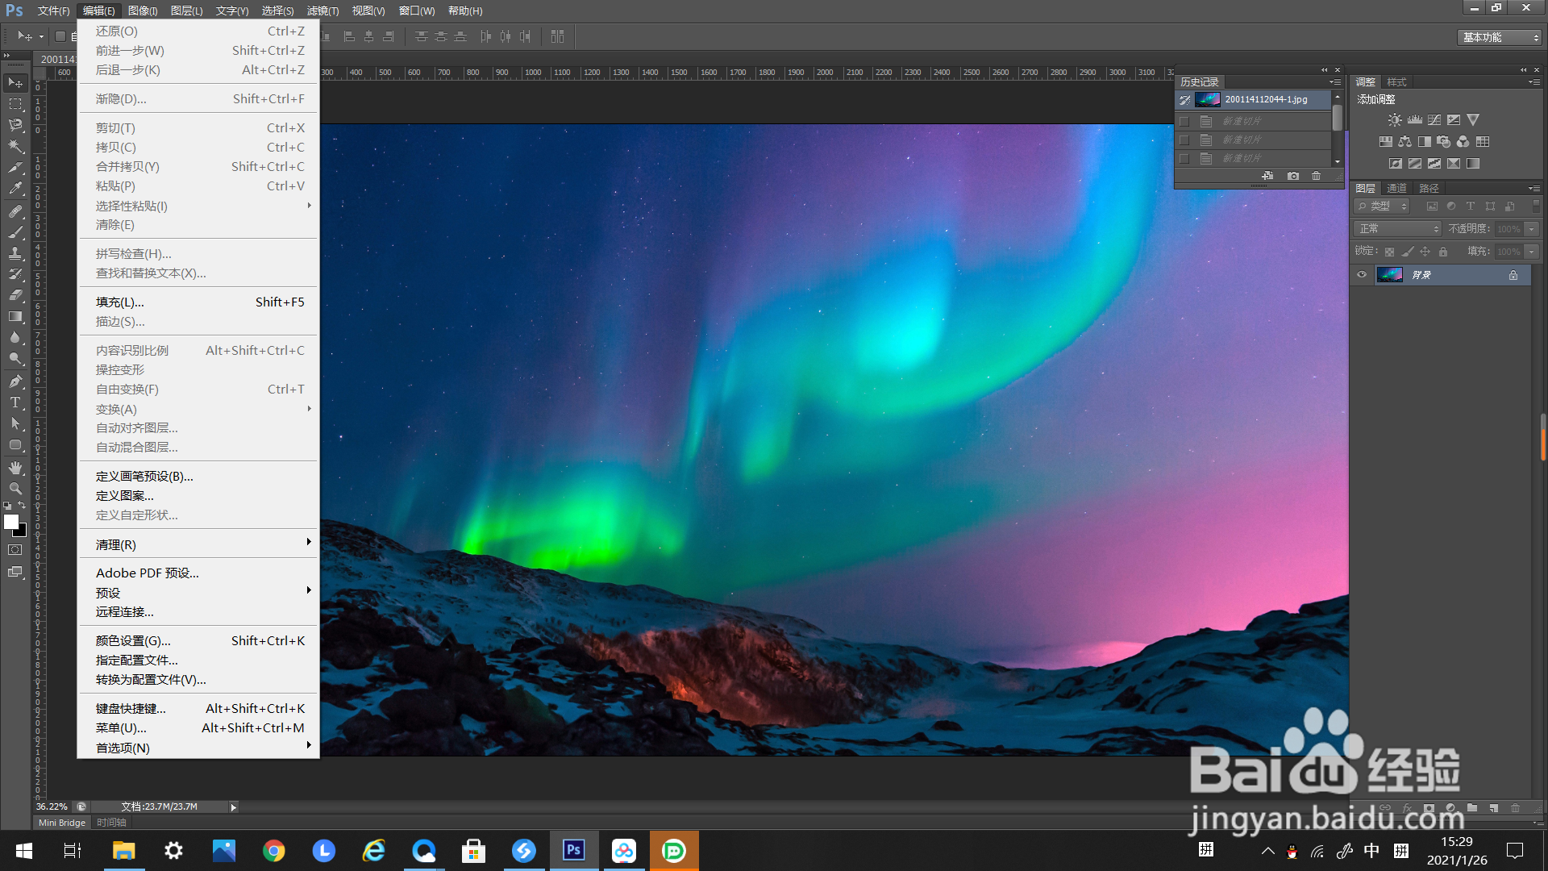
Task: Select the Clone Stamp tool
Action: (x=15, y=252)
